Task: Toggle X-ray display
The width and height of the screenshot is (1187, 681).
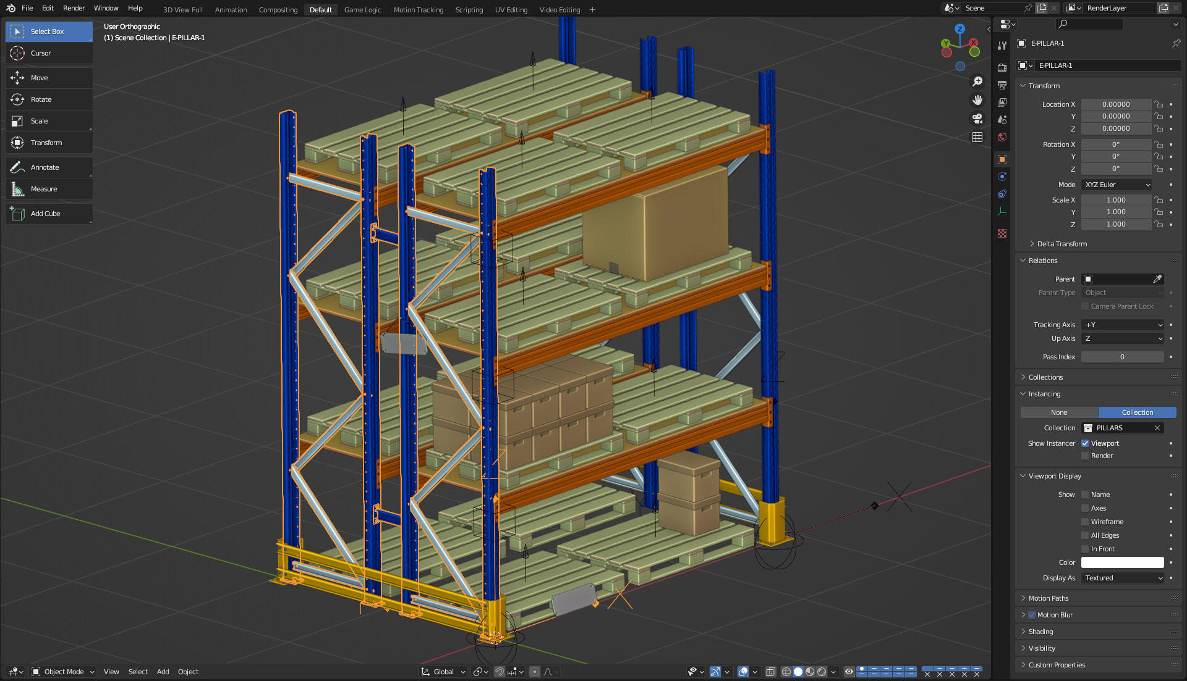Action: click(770, 672)
